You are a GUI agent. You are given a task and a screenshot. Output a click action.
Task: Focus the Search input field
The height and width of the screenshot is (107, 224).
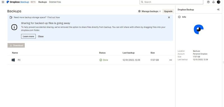pyautogui.click(x=171, y=2)
